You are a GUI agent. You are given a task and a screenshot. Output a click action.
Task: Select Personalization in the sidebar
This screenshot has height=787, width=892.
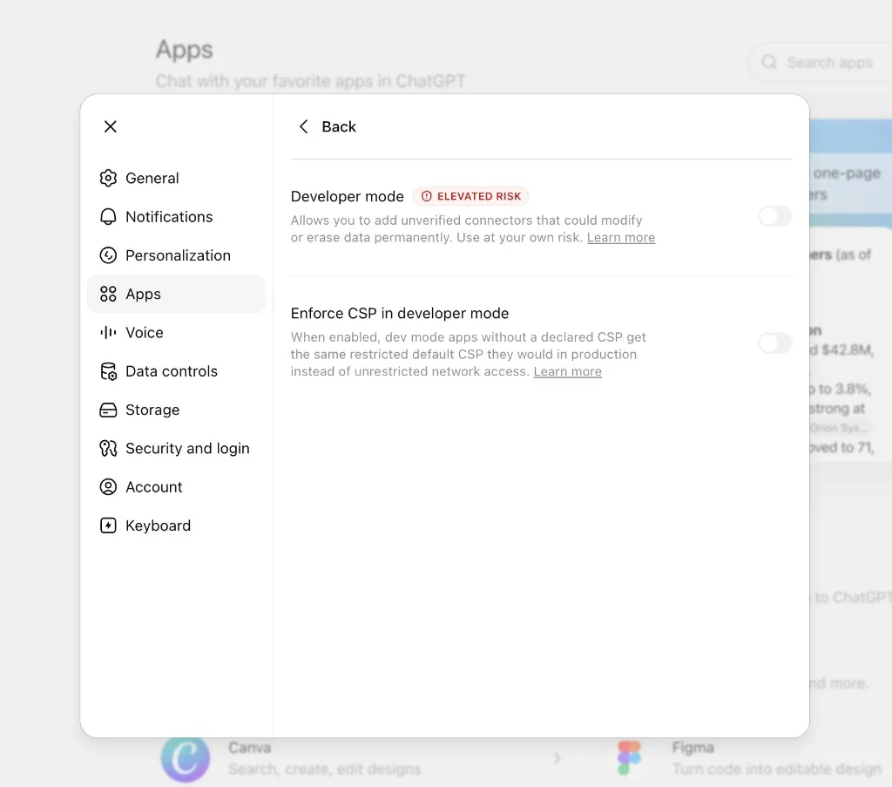176,255
